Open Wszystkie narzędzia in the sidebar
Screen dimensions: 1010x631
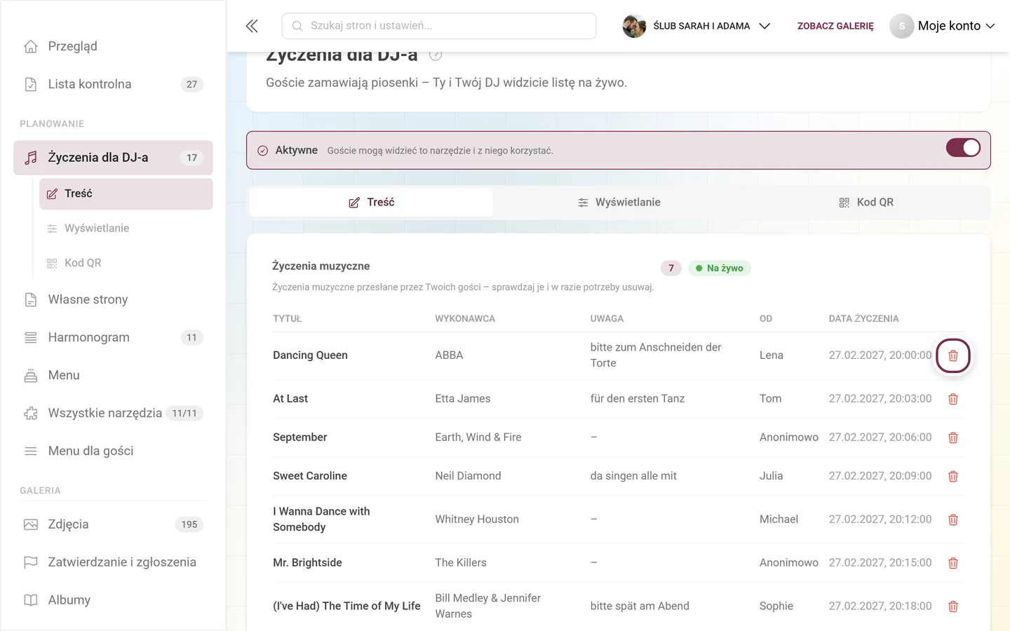[x=112, y=413]
